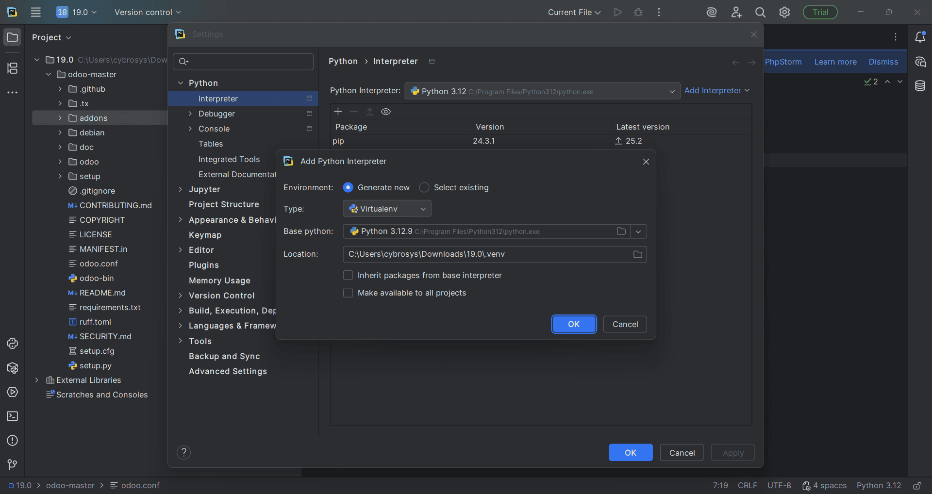The height and width of the screenshot is (494, 932).
Task: Open the Notifications bell icon
Action: coord(920,37)
